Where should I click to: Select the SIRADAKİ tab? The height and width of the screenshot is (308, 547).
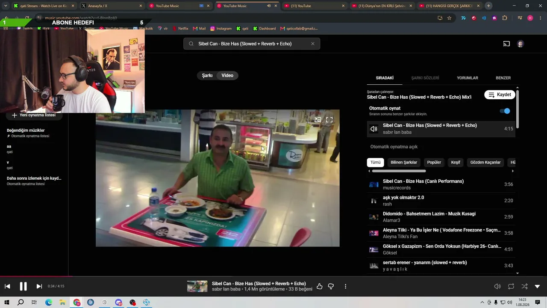(x=385, y=78)
